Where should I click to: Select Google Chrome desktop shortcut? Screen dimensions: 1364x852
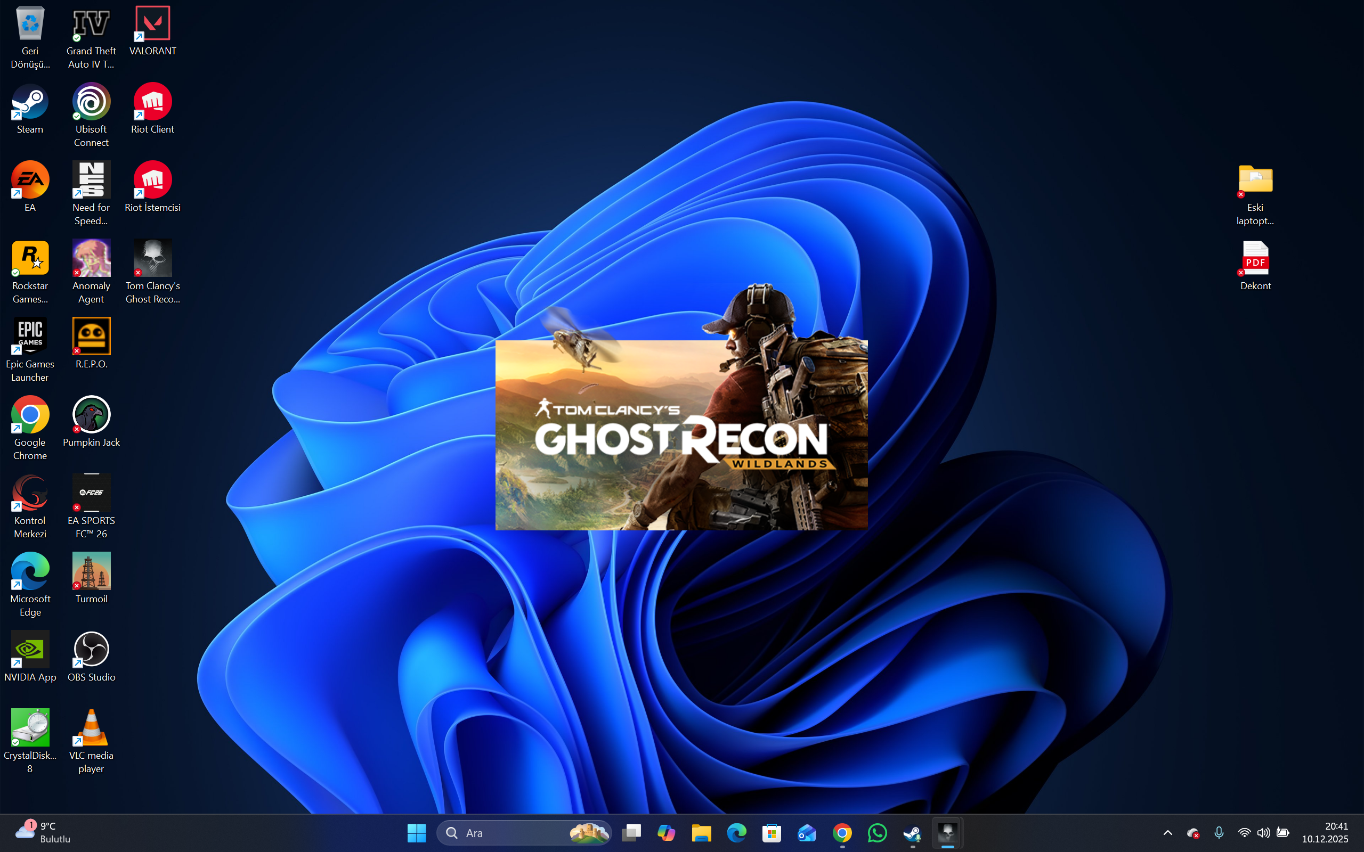[x=30, y=429]
